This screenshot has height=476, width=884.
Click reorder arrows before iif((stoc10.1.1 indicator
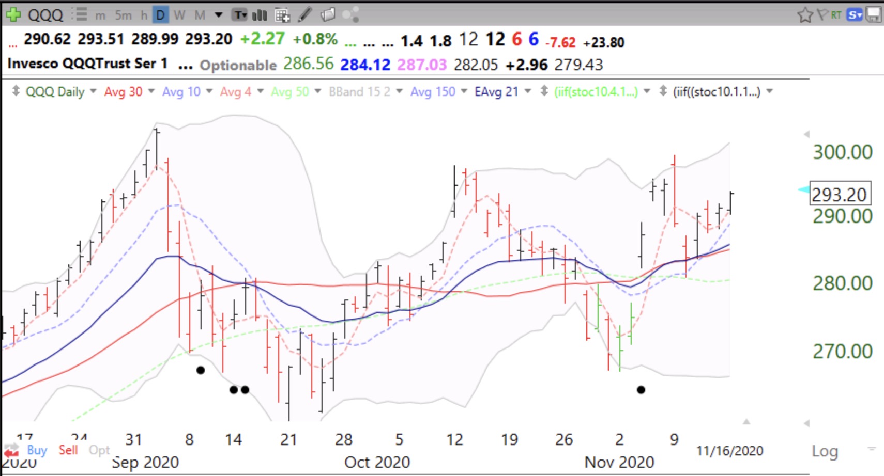click(663, 91)
